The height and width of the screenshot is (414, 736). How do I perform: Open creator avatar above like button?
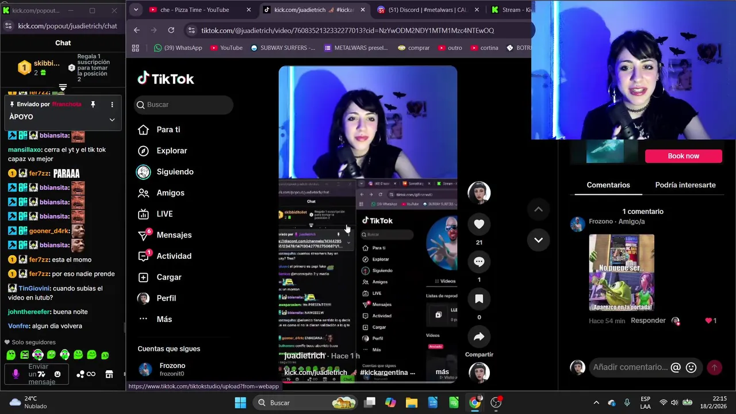tap(479, 193)
